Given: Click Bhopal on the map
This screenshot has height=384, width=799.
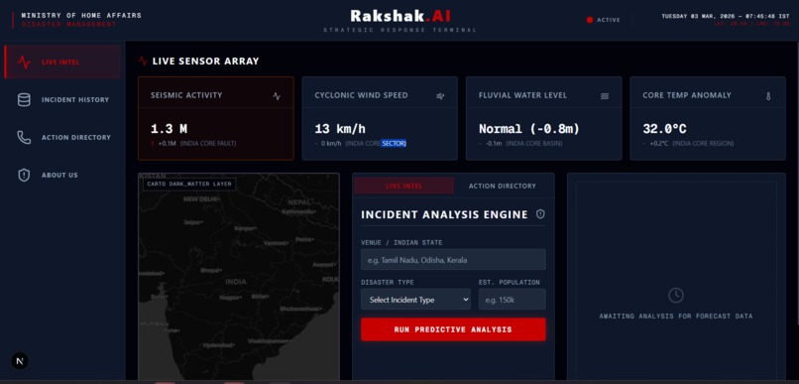Looking at the screenshot, I should click(210, 270).
